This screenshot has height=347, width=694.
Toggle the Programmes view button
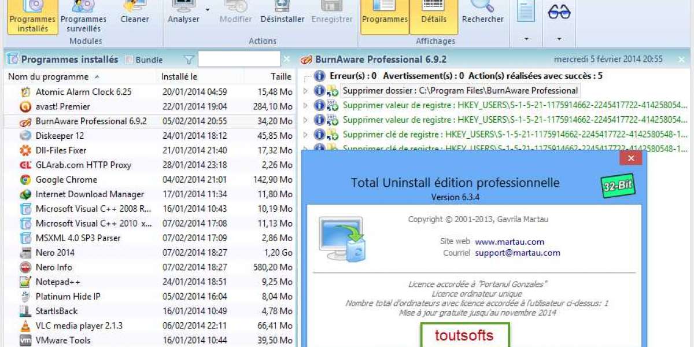point(385,13)
